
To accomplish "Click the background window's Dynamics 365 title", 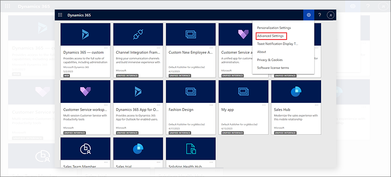I will 33,6.
